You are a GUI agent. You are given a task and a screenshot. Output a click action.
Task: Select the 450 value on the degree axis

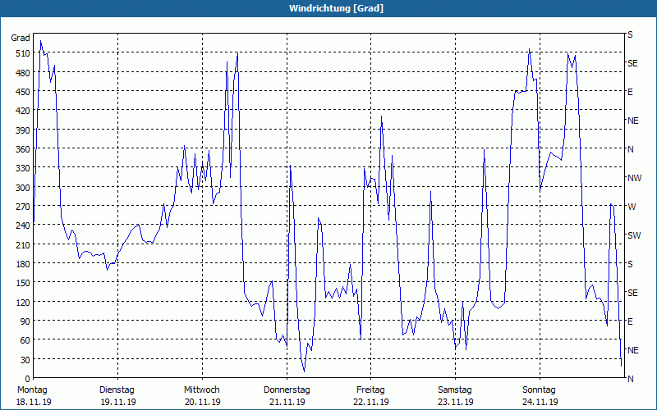point(23,92)
